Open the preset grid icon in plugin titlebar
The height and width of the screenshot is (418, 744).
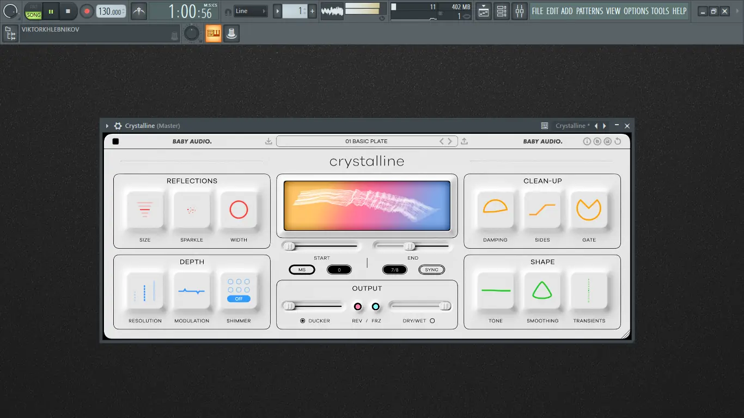coord(545,126)
